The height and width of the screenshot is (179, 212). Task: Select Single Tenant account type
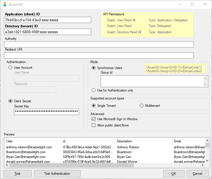[x=93, y=106]
